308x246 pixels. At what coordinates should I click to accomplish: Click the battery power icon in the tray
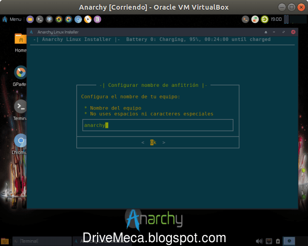278,241
